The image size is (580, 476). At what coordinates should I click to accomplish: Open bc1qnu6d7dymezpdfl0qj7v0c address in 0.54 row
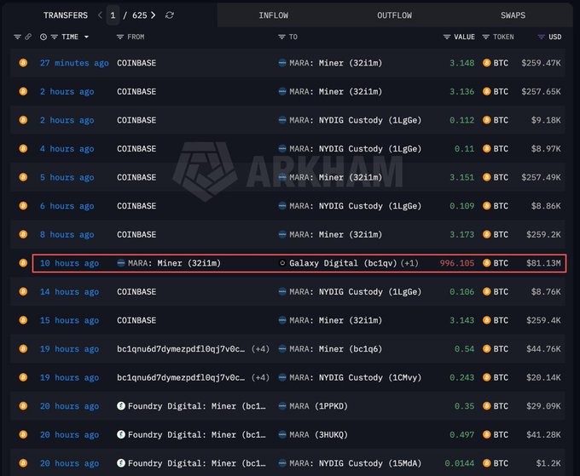point(181,349)
